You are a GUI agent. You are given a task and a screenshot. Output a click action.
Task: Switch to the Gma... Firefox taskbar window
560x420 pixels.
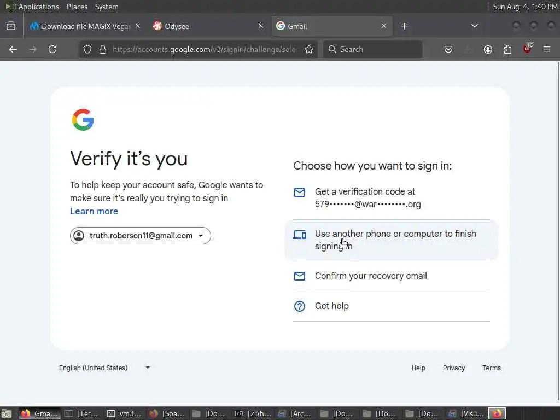(x=39, y=413)
